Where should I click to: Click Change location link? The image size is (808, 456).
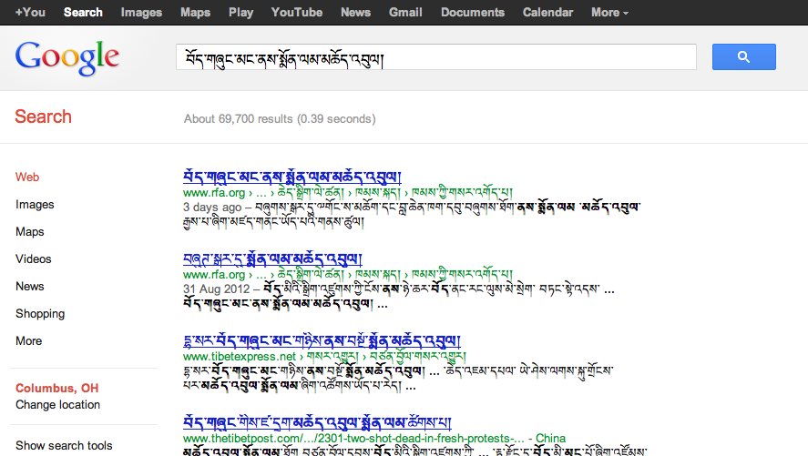(57, 404)
